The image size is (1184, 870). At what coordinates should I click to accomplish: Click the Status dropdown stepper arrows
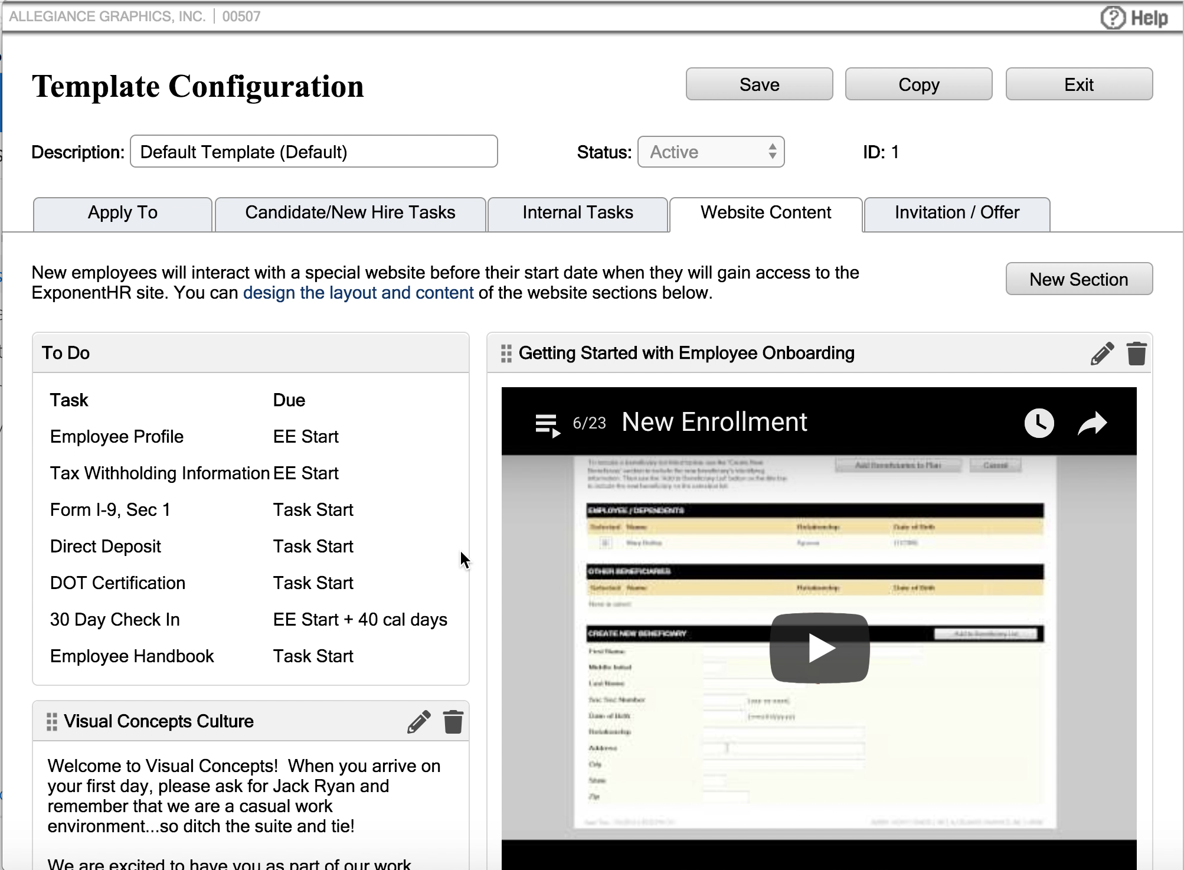click(x=773, y=152)
